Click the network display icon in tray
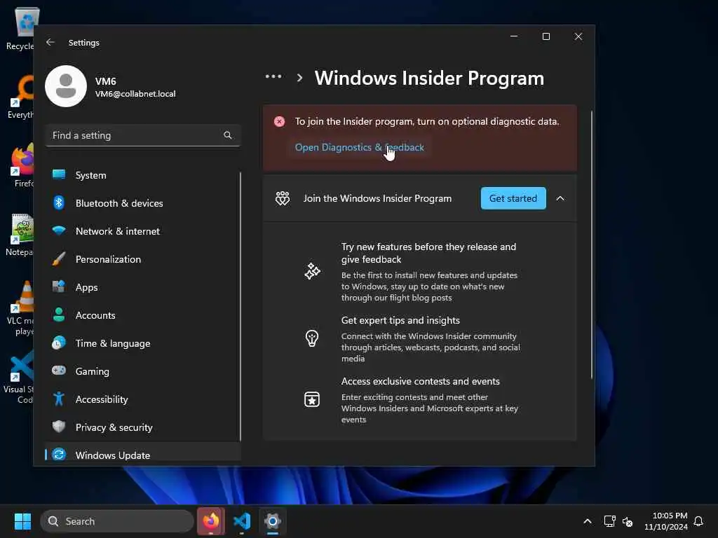Screen dimensions: 718x538 [609, 521]
